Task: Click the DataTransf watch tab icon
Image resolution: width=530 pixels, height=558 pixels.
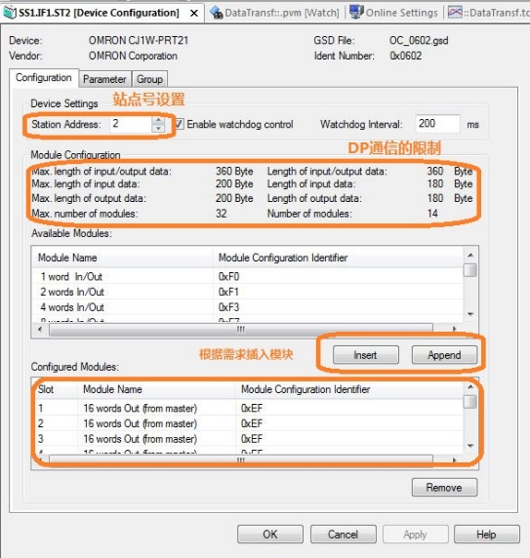Action: (x=216, y=13)
